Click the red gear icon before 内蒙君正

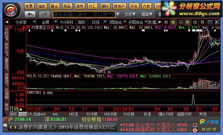click(x=28, y=27)
